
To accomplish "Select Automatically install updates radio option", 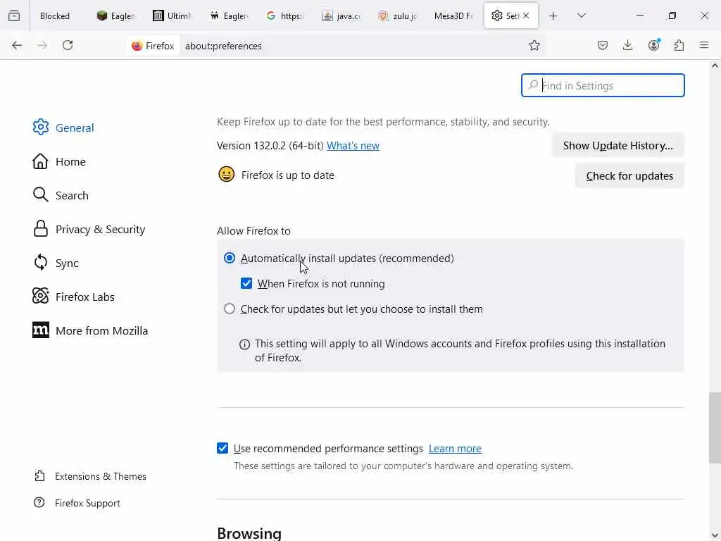I will pos(230,259).
